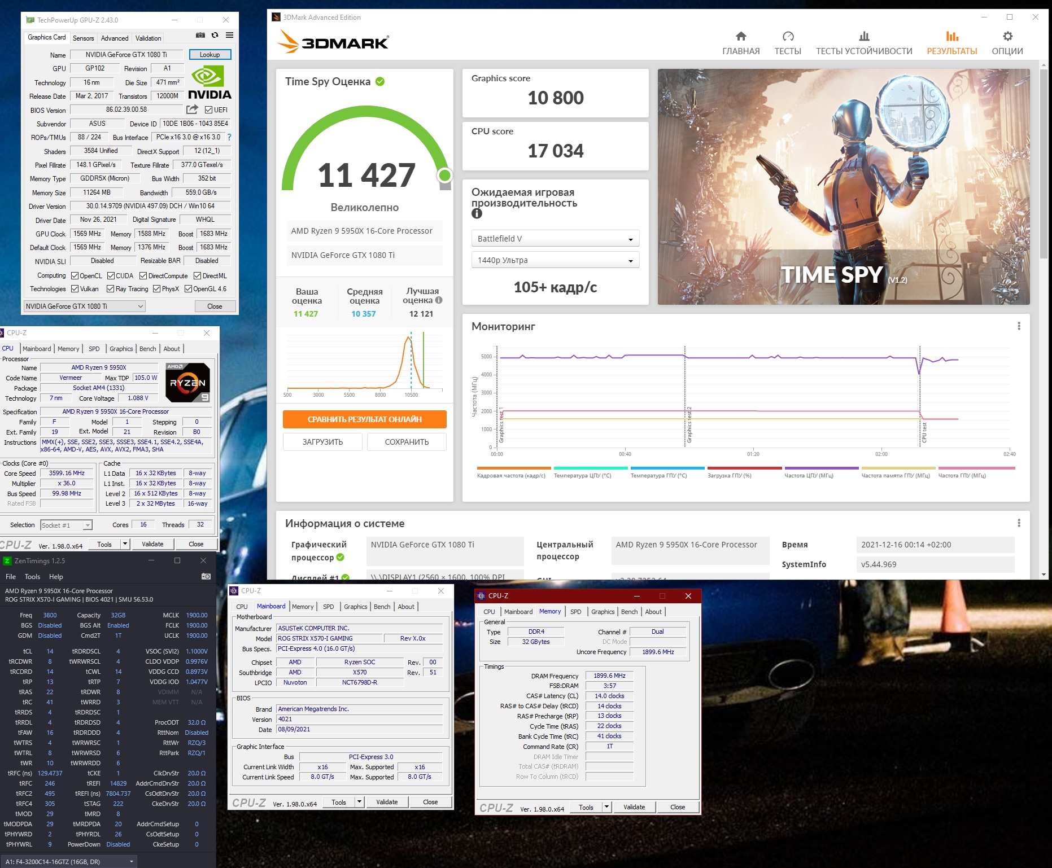Click the ZenTimings screenshot camera icon
The height and width of the screenshot is (868, 1052).
[x=206, y=576]
